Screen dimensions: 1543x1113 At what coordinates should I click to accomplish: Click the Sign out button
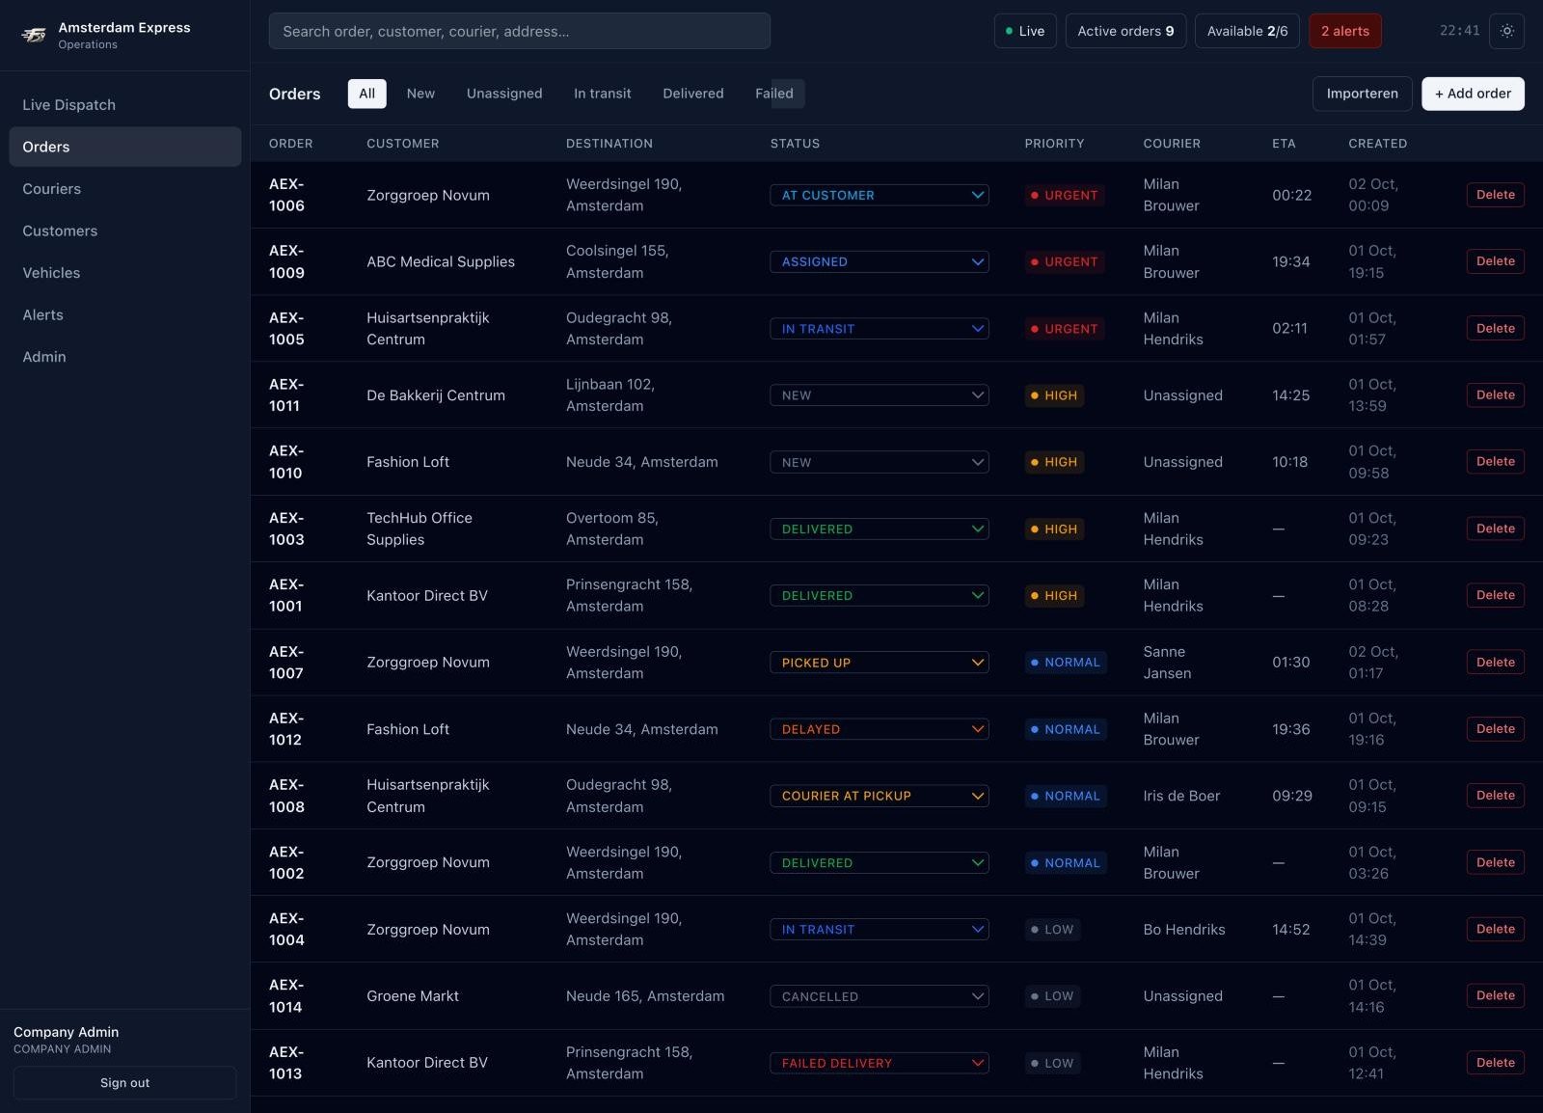[125, 1083]
